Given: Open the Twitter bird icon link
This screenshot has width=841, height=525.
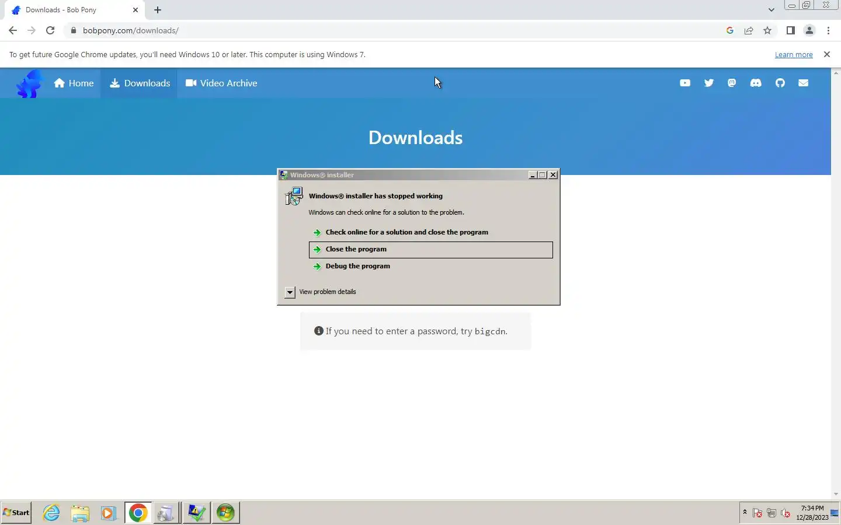Looking at the screenshot, I should click(x=709, y=83).
